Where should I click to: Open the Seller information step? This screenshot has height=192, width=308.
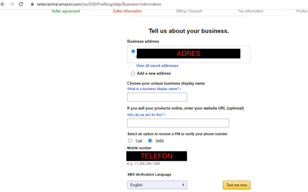click(127, 11)
